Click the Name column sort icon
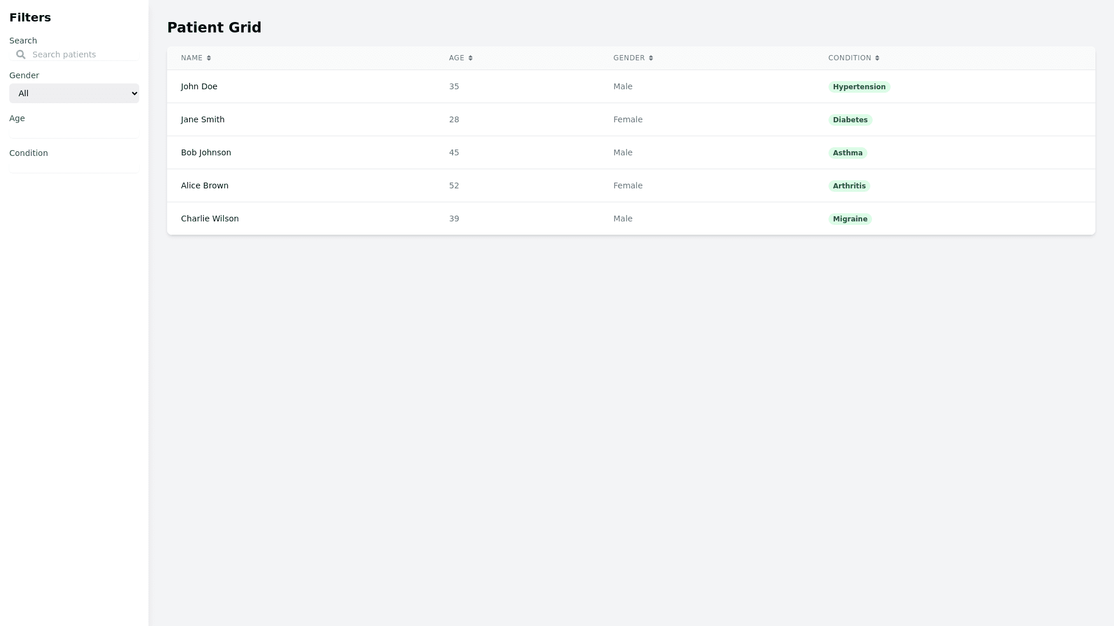Viewport: 1114px width, 626px height. pos(209,58)
